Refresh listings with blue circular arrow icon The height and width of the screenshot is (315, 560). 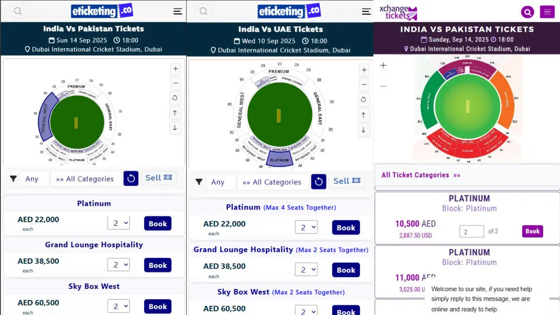(x=131, y=178)
